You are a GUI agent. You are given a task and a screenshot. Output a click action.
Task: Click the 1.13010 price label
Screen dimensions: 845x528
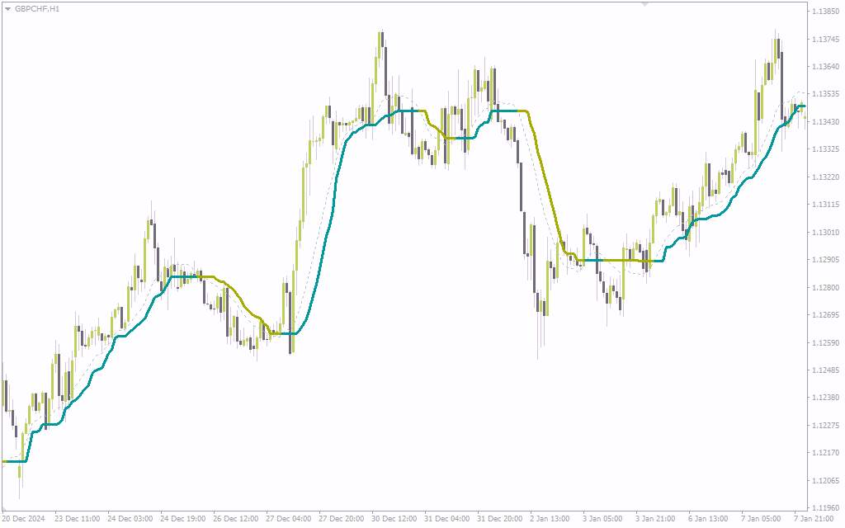[825, 232]
